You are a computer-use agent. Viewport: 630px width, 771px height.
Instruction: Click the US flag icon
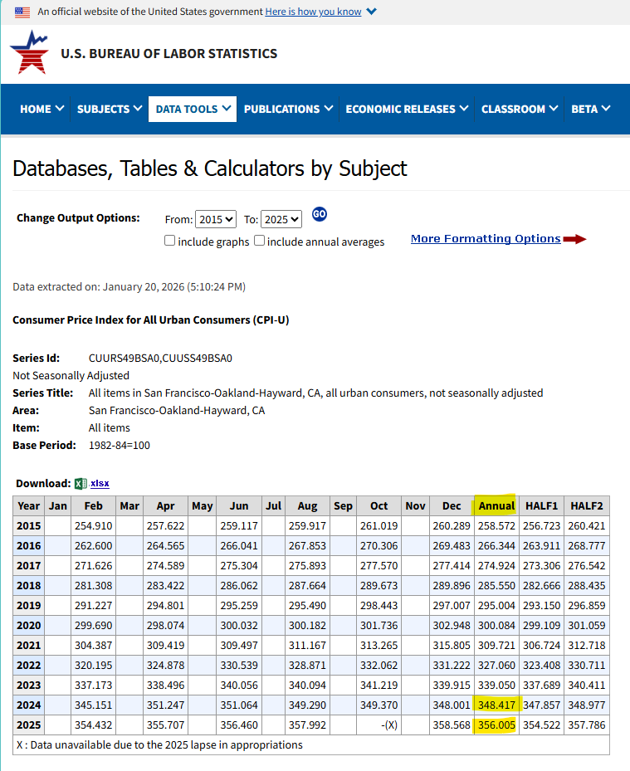[x=22, y=12]
